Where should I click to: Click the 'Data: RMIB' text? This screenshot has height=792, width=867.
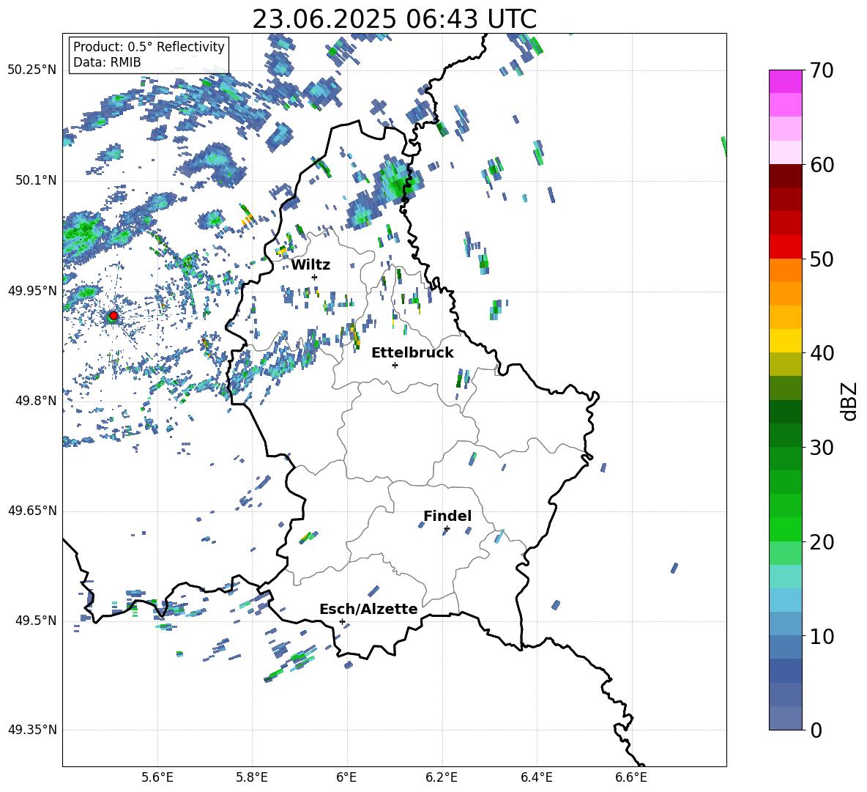(x=107, y=62)
